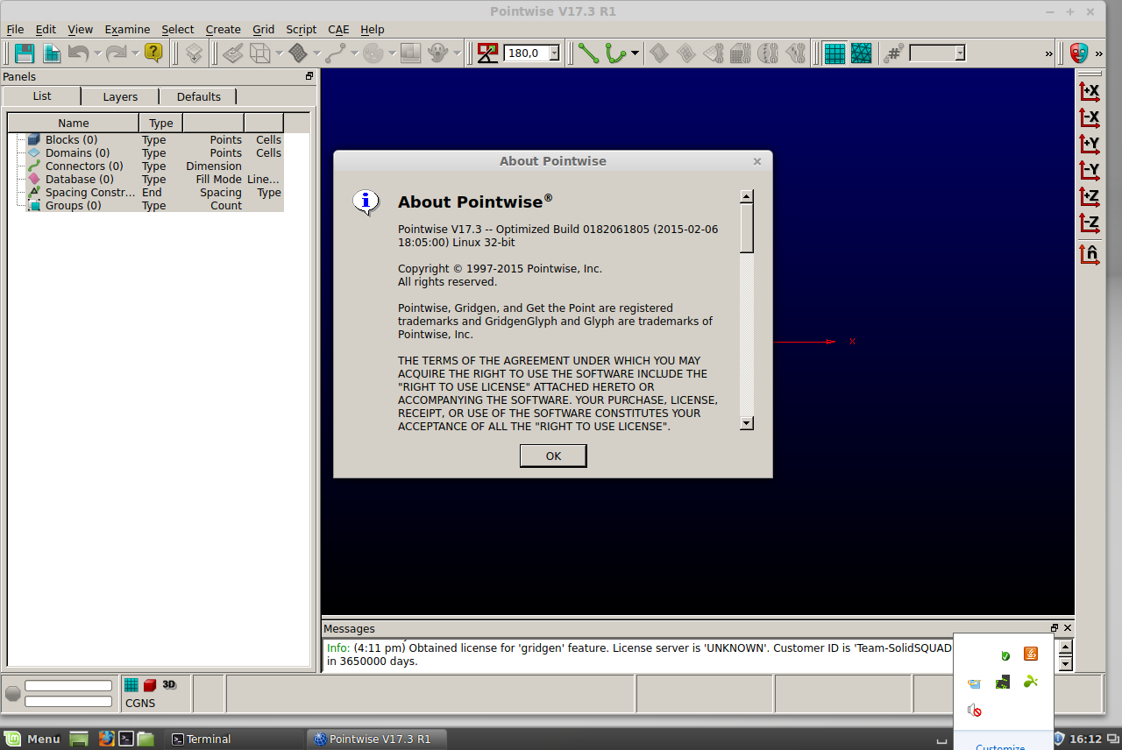Select Groups (0) in the list
This screenshot has width=1122, height=750.
coord(74,205)
